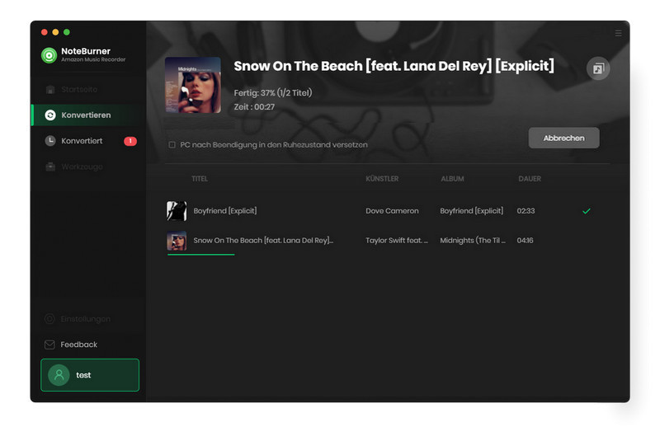Click the Fertig: 37% status text
This screenshot has height=427, width=660.
point(273,93)
